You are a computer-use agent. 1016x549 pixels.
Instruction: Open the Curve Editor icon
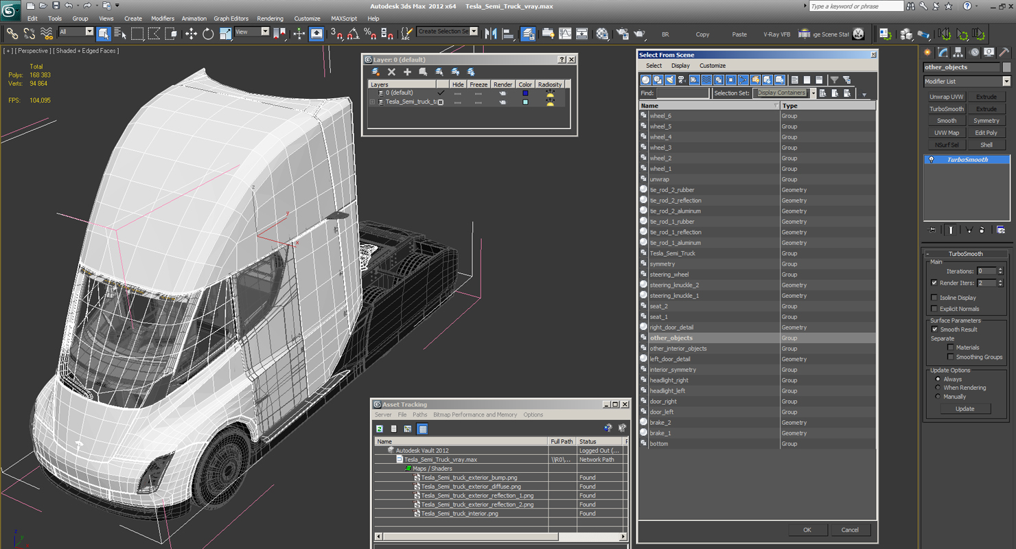tap(565, 33)
